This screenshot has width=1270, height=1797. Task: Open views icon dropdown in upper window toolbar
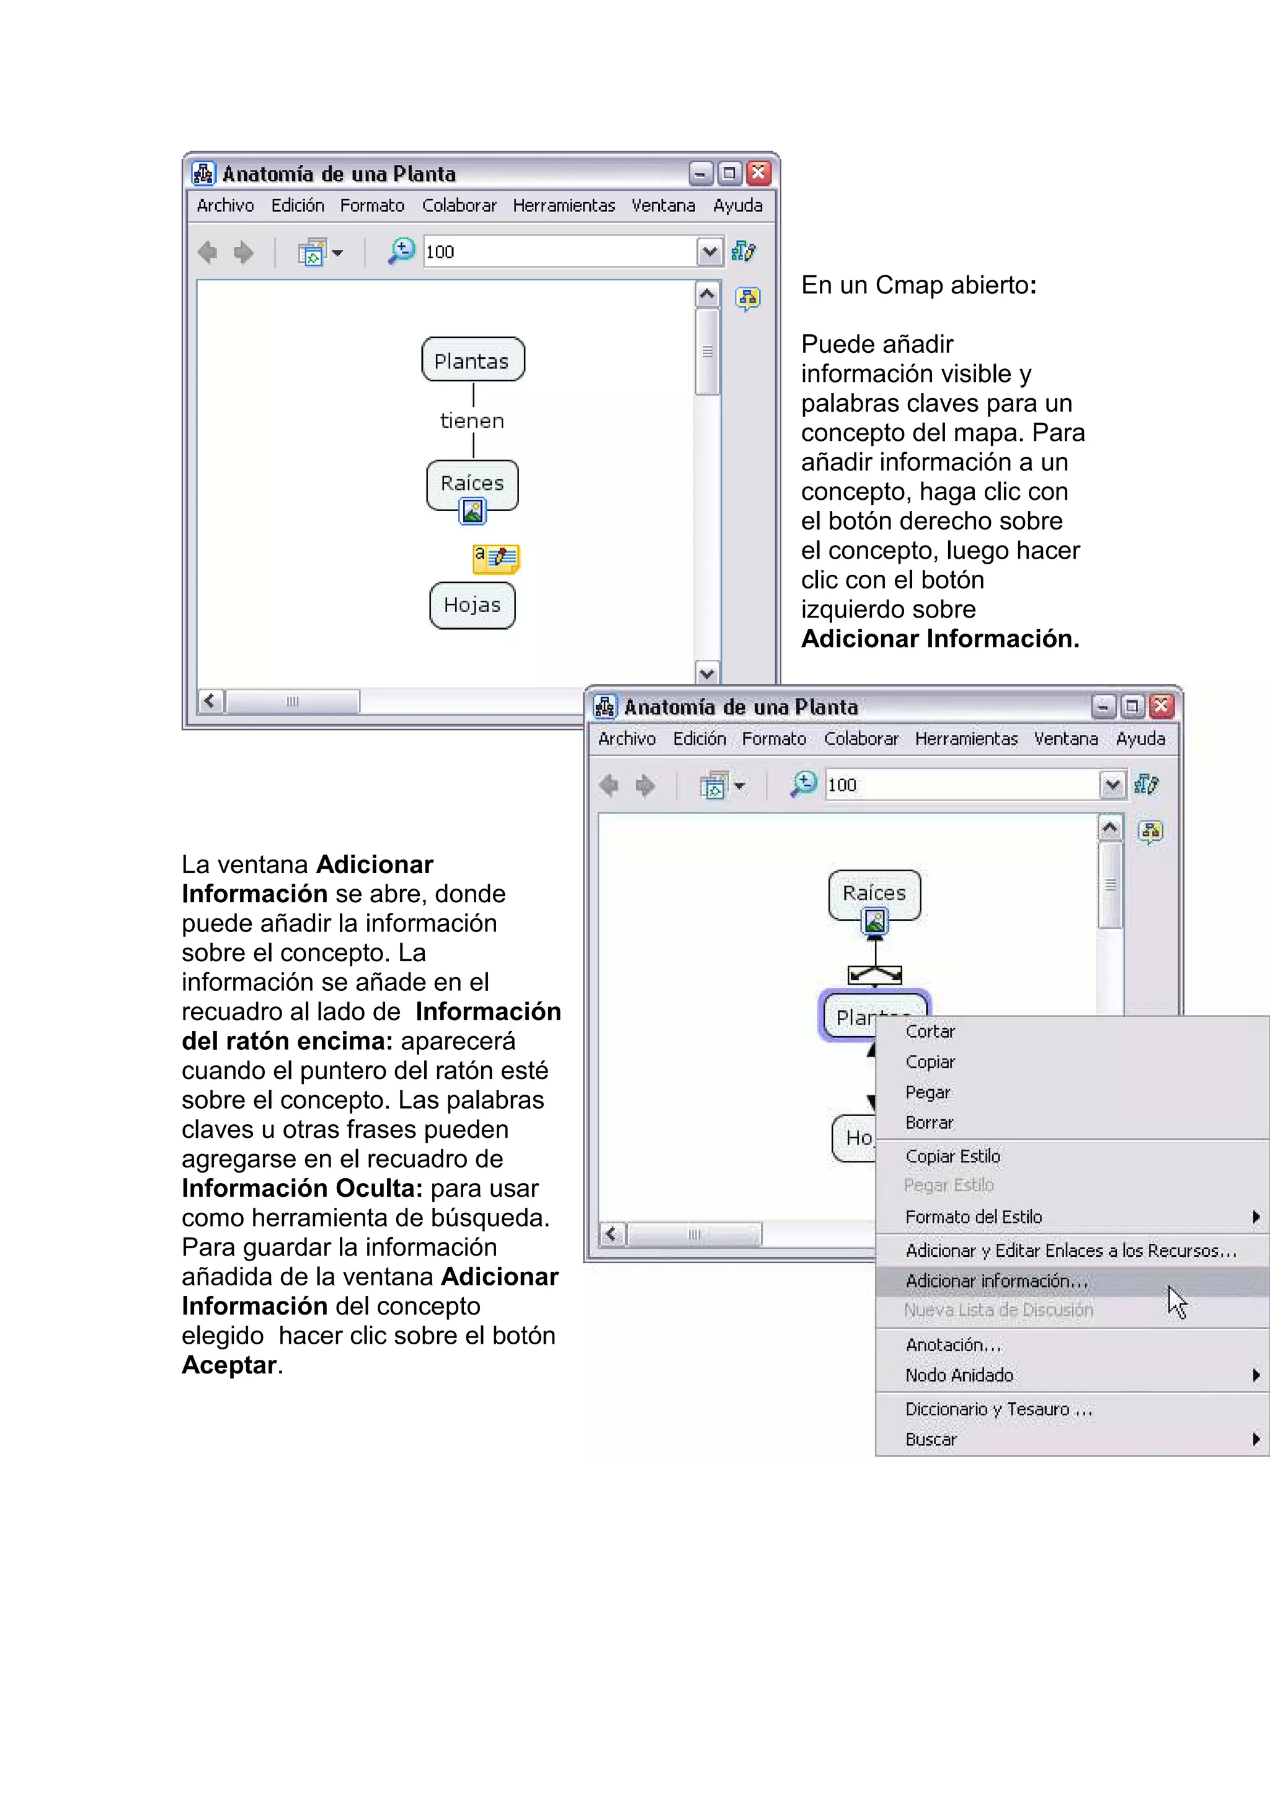coord(320,252)
